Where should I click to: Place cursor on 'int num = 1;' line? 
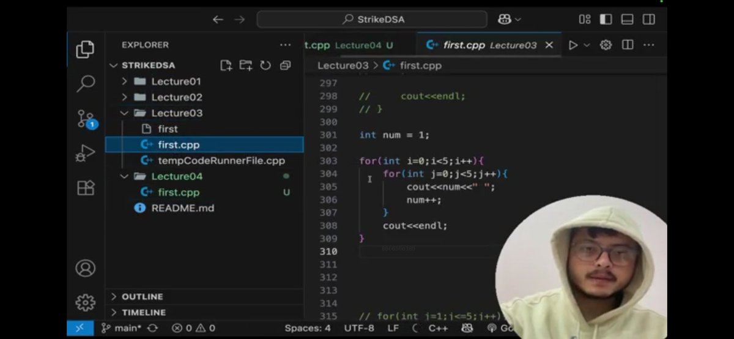[395, 135]
